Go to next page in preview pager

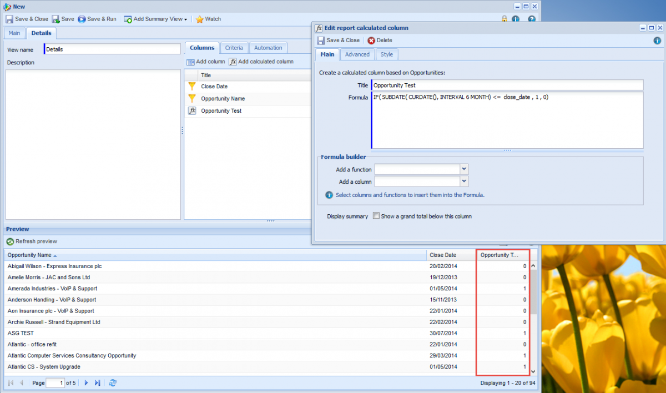(86, 383)
